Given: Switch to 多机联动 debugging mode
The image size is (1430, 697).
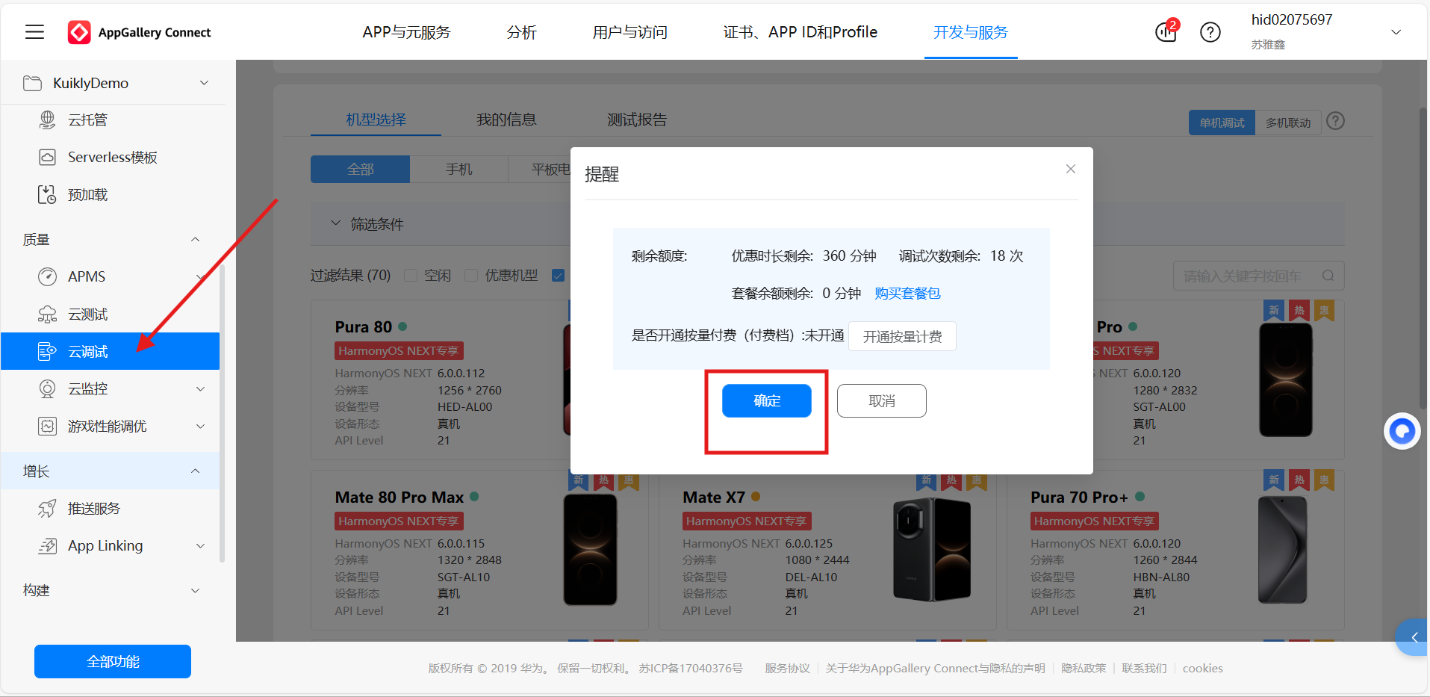Looking at the screenshot, I should pyautogui.click(x=1289, y=121).
